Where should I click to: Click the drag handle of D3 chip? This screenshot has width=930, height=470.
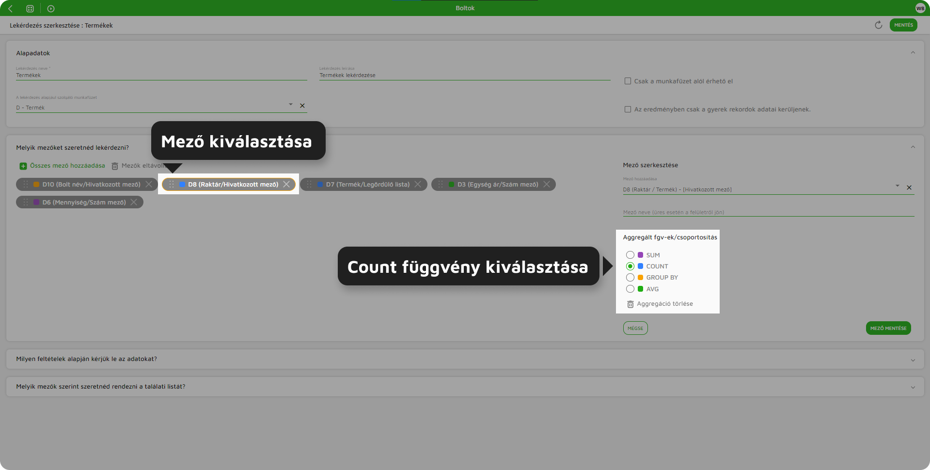tap(441, 184)
